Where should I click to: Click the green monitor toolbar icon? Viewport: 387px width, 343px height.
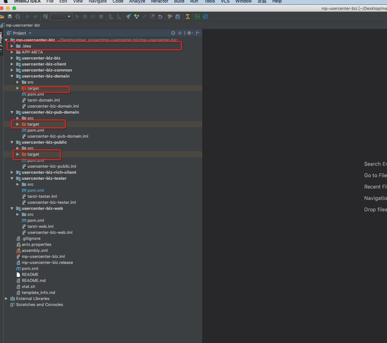pos(197,16)
